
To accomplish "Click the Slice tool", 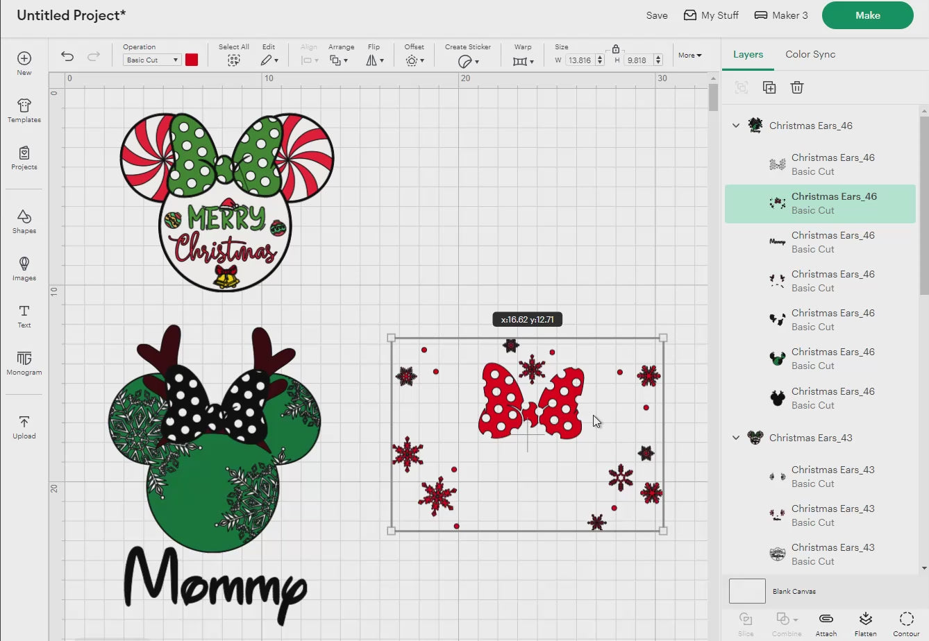I will [x=746, y=623].
